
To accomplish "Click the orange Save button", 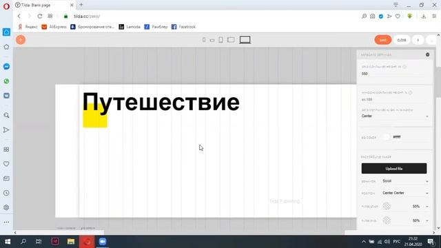I will [x=383, y=40].
